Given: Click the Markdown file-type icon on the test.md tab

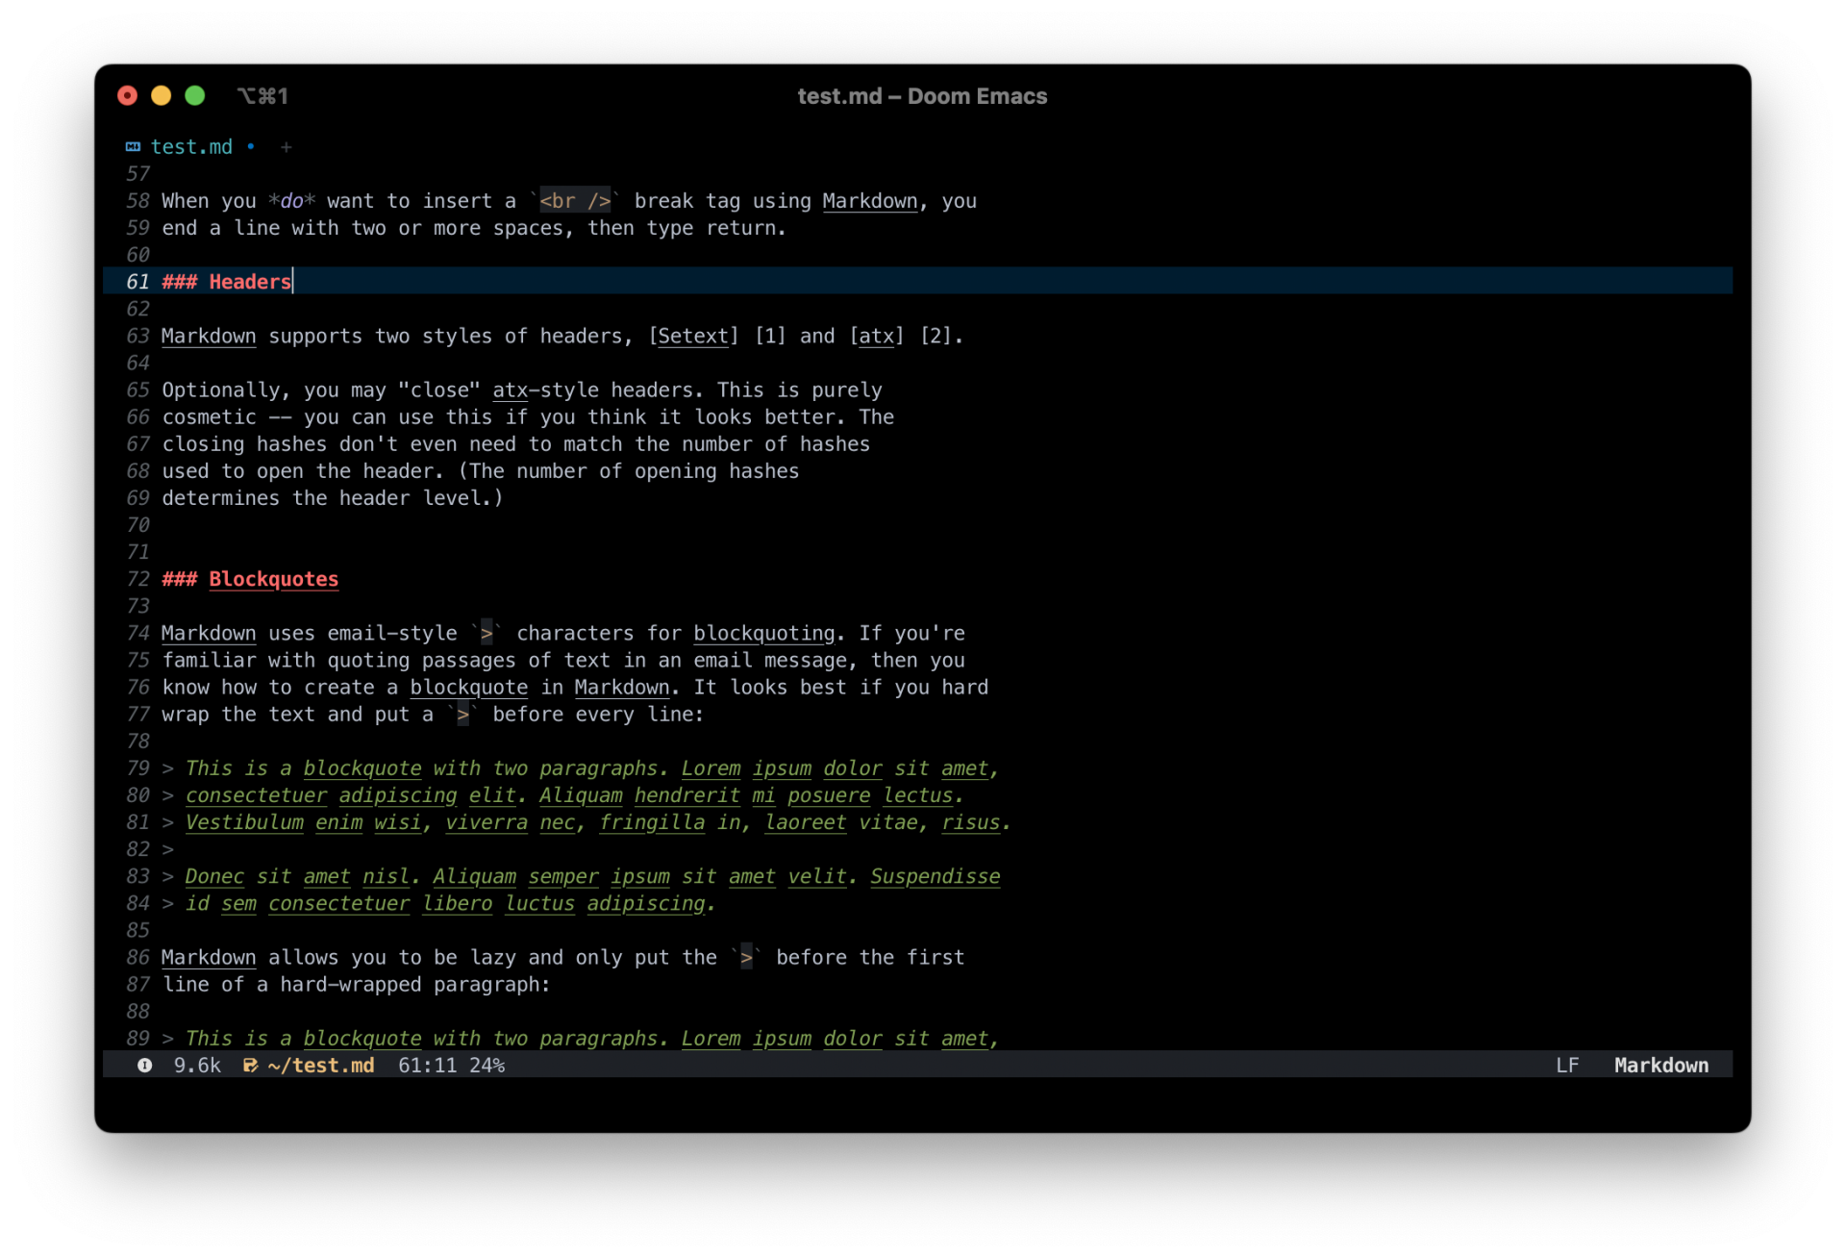Looking at the screenshot, I should (134, 146).
